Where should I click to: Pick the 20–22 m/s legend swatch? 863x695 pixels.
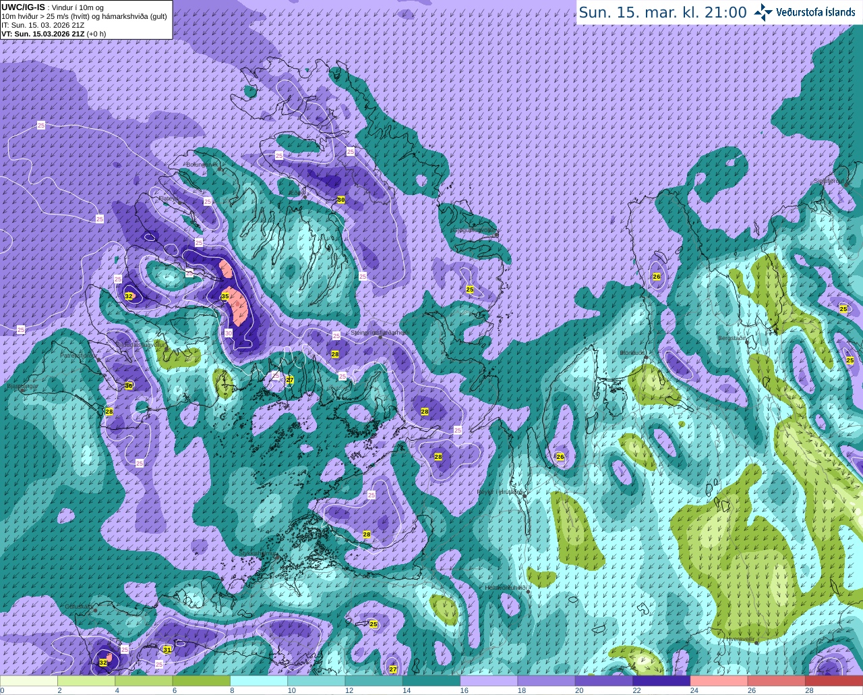pos(604,681)
